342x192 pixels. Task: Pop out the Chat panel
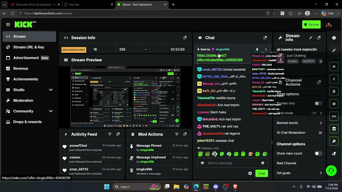pyautogui.click(x=265, y=38)
